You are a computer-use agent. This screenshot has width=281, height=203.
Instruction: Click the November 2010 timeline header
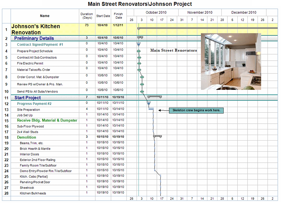200,13
